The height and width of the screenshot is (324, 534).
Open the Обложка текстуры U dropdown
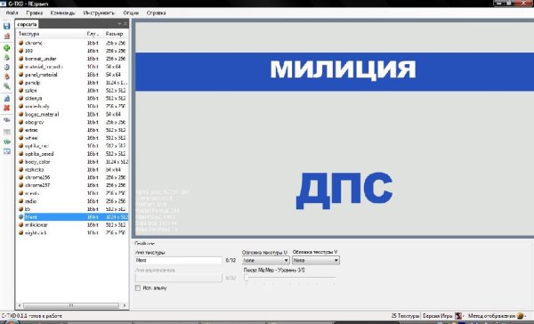coord(265,260)
